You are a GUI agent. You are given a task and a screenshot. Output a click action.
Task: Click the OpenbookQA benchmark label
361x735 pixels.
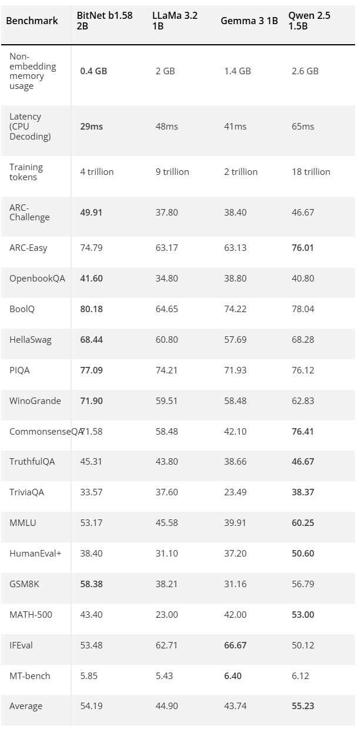(x=37, y=279)
